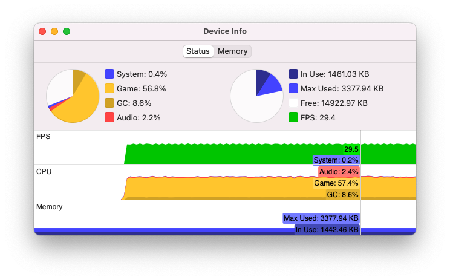Screen dimensions: 450x280
Task: Click the green FPS legend swatch
Action: tap(293, 117)
